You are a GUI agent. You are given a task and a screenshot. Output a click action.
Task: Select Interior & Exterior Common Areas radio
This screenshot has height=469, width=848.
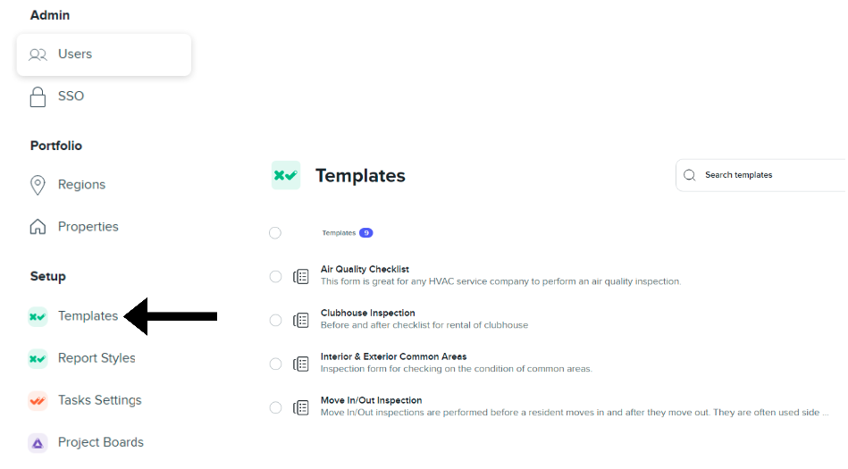click(x=275, y=364)
